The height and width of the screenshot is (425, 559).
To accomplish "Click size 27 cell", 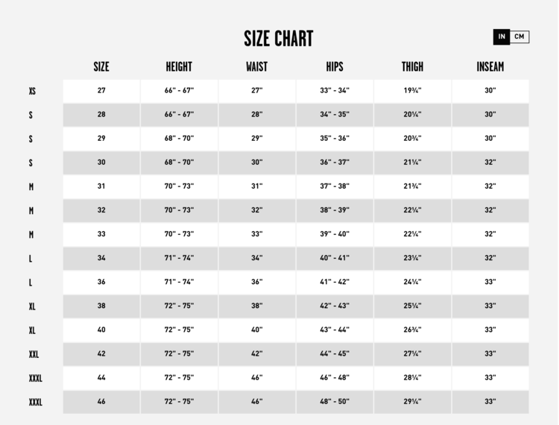I will pos(101,91).
